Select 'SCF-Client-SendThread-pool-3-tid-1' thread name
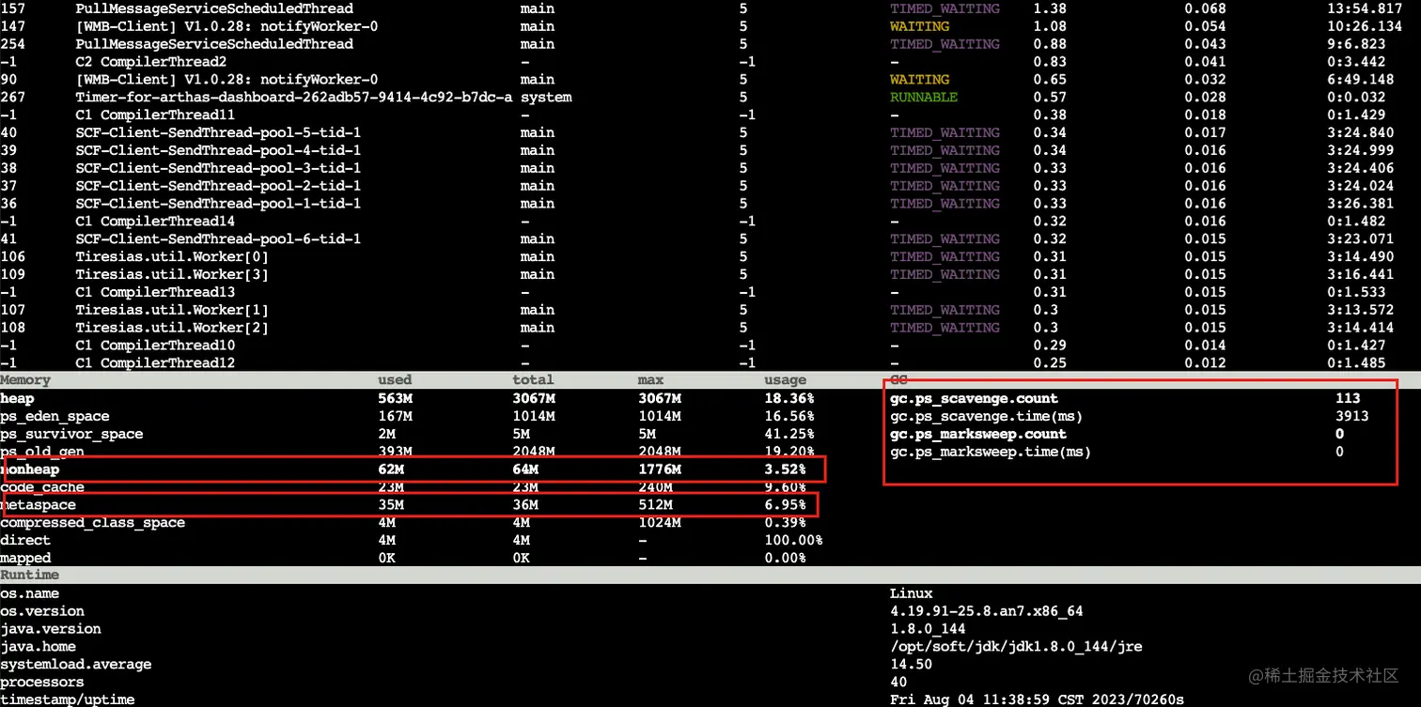The width and height of the screenshot is (1421, 707). pyautogui.click(x=218, y=168)
